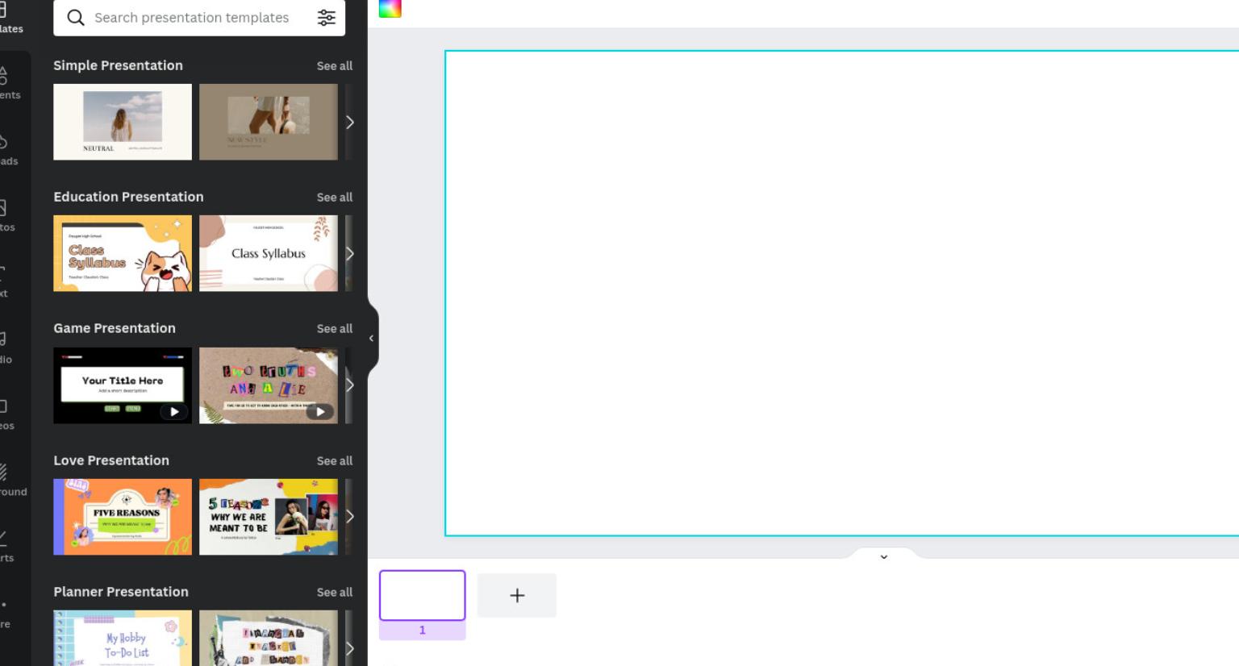Viewport: 1239px width, 666px height.
Task: Play the Two Truths and a Lie video
Action: coord(319,411)
